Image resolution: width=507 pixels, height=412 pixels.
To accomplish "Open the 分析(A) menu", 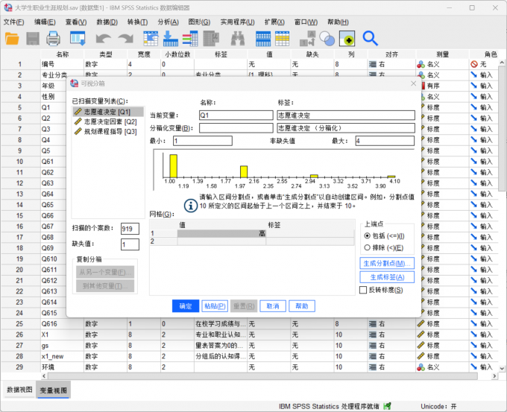I will pyautogui.click(x=169, y=22).
